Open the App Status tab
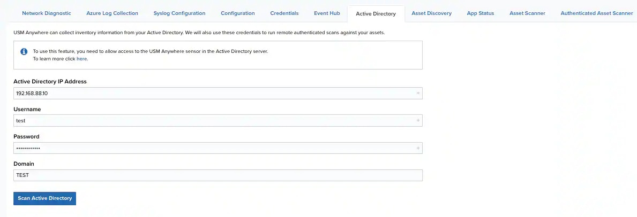This screenshot has width=637, height=217. (x=480, y=13)
